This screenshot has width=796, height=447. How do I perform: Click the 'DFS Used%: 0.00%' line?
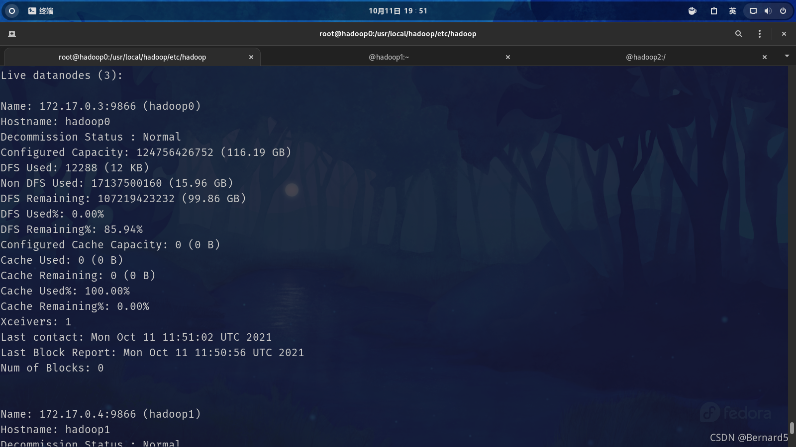click(52, 214)
